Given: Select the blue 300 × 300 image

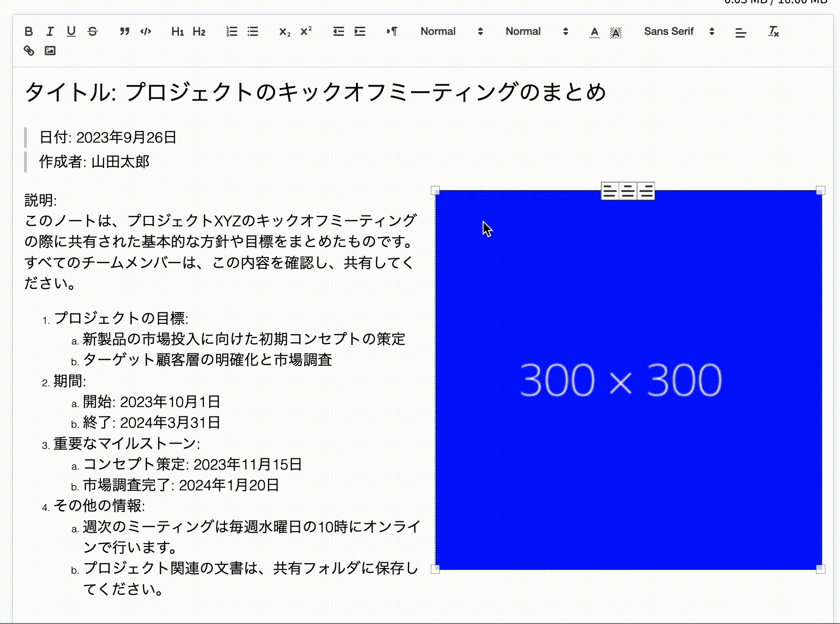Looking at the screenshot, I should coord(628,380).
